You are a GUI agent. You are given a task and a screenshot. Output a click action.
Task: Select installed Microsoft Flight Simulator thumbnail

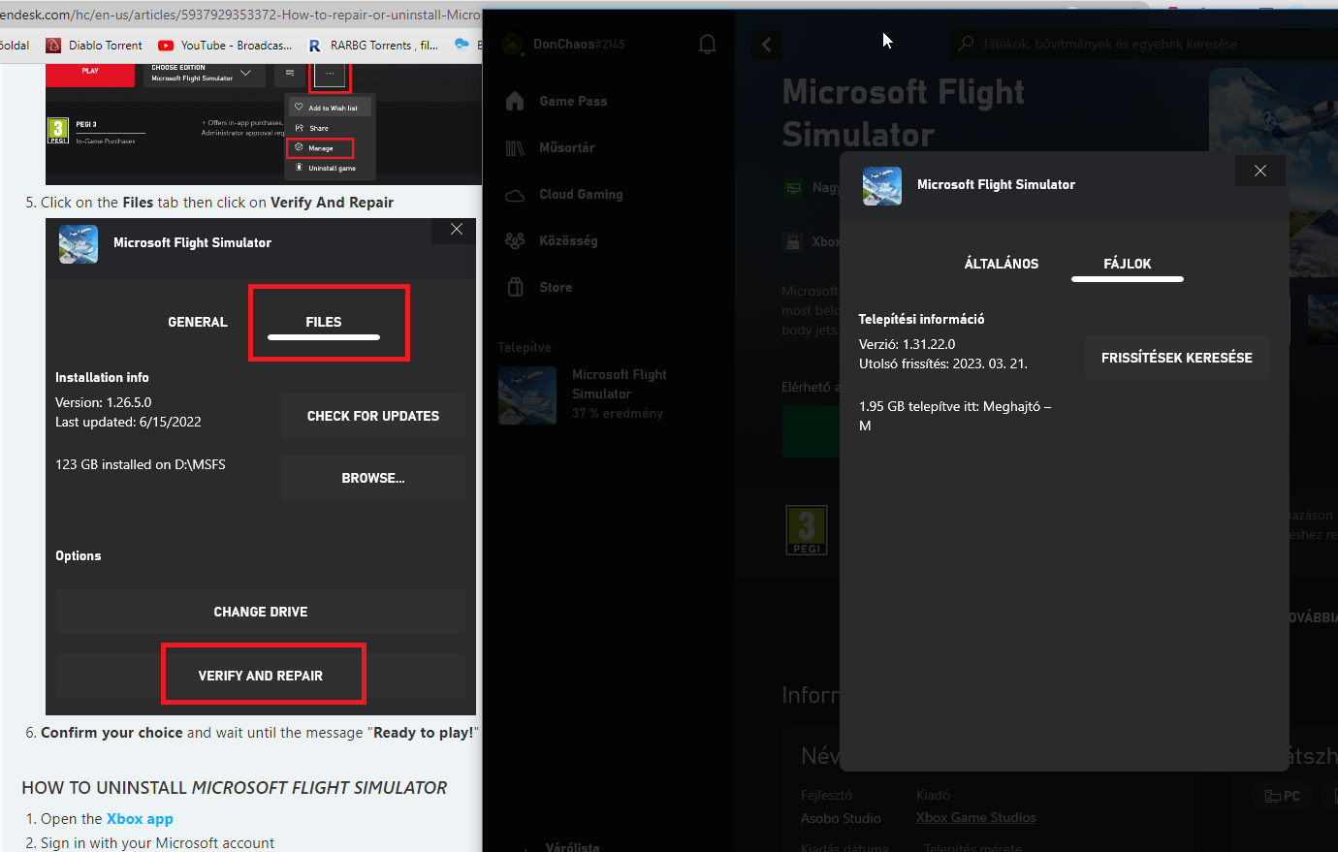527,395
